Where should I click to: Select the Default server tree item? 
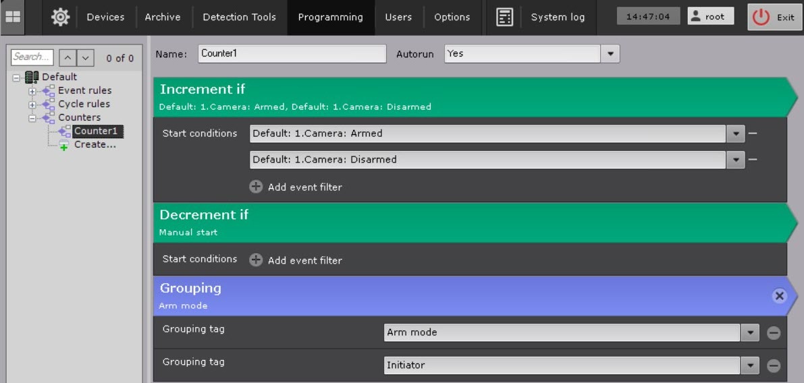coord(59,77)
